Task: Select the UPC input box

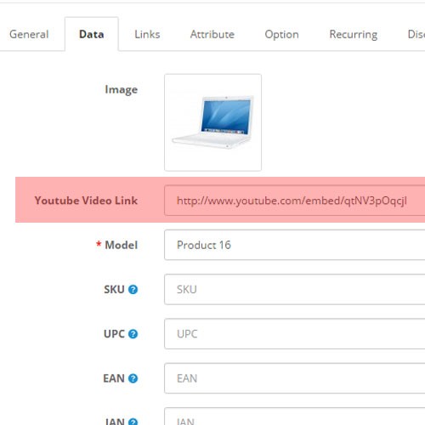Action: pyautogui.click(x=295, y=334)
